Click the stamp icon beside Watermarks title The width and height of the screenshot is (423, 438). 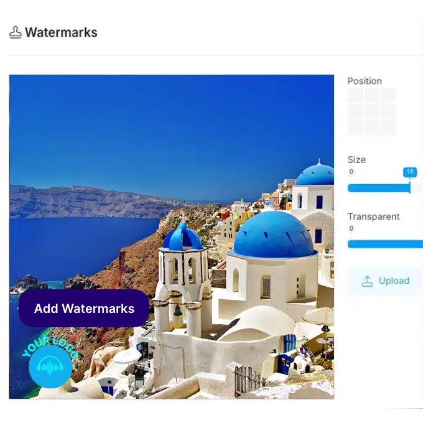coord(15,32)
